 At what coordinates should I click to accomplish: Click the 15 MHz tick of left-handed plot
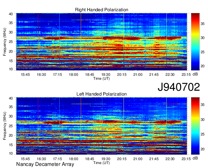11,145
